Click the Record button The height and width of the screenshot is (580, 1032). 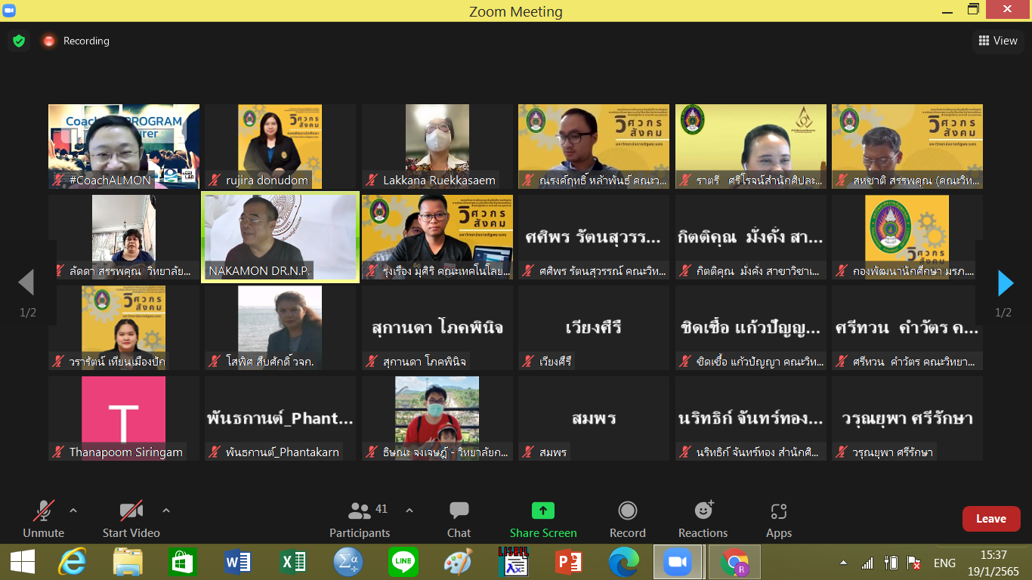628,520
